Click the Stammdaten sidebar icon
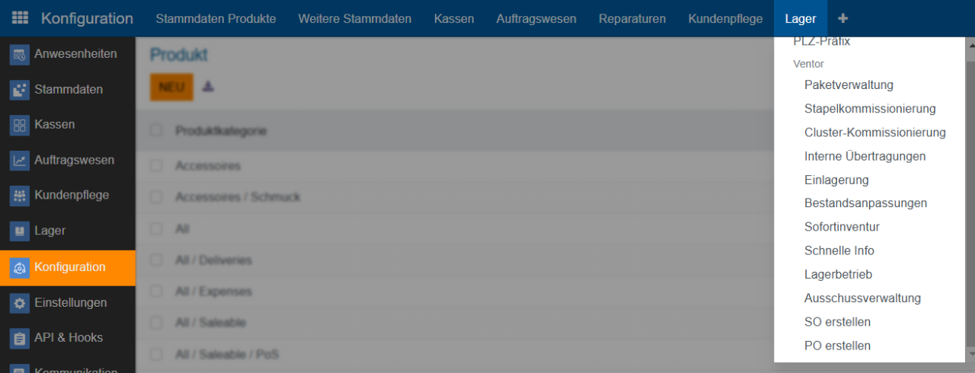The image size is (975, 373). pyautogui.click(x=20, y=90)
